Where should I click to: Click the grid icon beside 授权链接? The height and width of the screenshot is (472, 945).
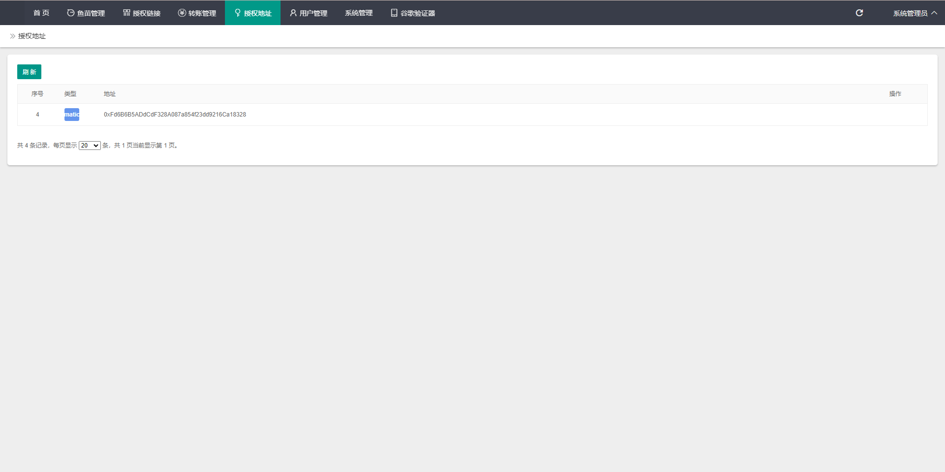click(x=126, y=13)
